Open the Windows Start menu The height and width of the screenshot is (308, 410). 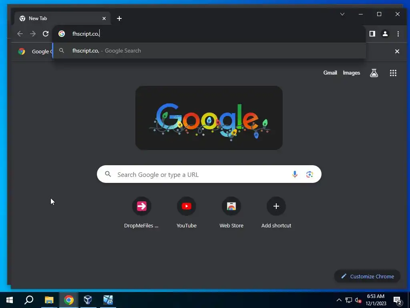[x=10, y=300]
